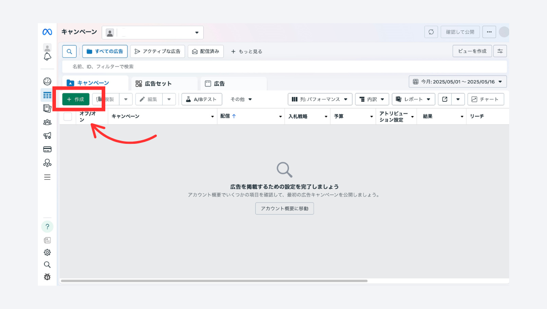Open the three-dots more options button
The width and height of the screenshot is (547, 309).
click(489, 32)
